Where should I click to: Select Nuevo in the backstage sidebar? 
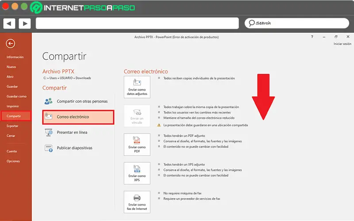[x=12, y=67]
